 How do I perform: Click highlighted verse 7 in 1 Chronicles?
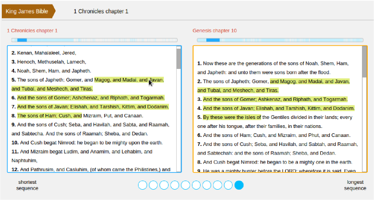pos(93,107)
